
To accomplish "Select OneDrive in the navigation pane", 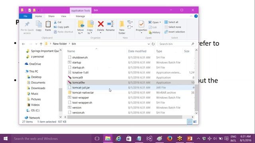I will tap(33, 64).
